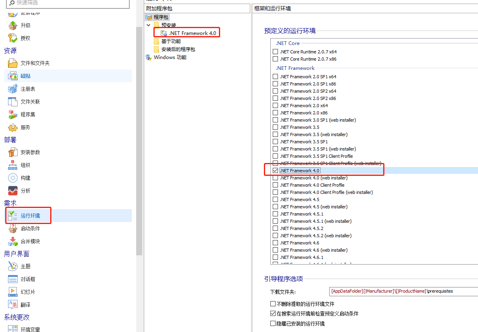Open the 主题 (Themes) palette icon
Viewport: 478px width, 332px height.
pyautogui.click(x=13, y=266)
